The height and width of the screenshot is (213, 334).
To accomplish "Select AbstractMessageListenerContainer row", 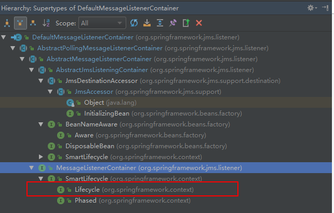I will coord(166,59).
